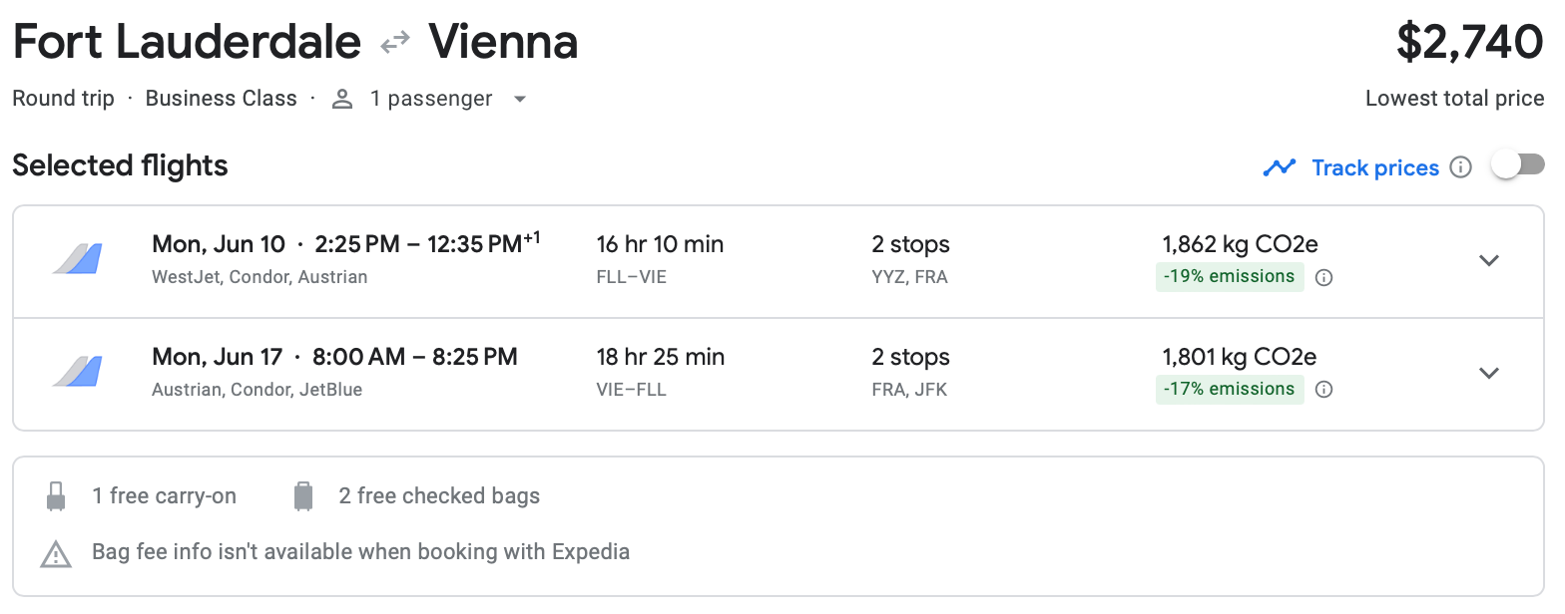Screen dimensions: 1565x614
Task: Click the carry-on luggage icon
Action: (56, 496)
